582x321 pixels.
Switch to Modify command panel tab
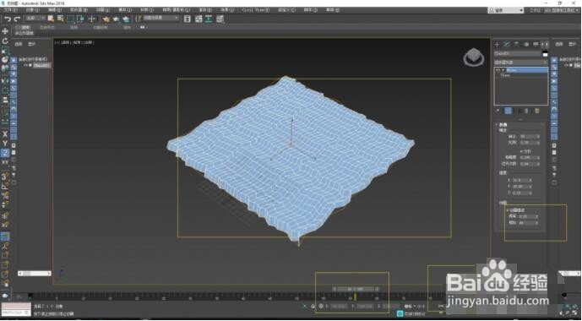pos(507,44)
